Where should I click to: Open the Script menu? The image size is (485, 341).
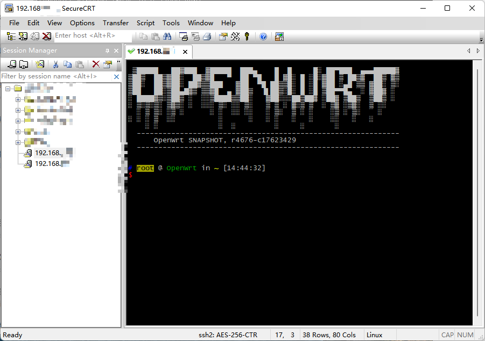click(x=145, y=23)
